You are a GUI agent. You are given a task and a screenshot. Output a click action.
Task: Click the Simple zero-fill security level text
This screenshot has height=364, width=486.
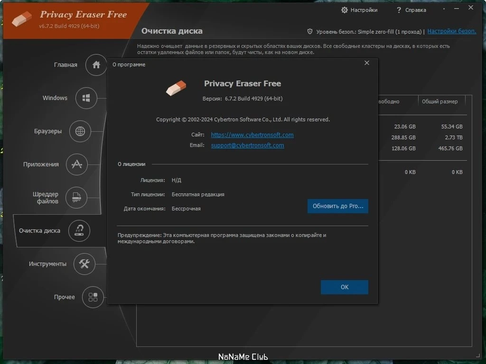[389, 32]
